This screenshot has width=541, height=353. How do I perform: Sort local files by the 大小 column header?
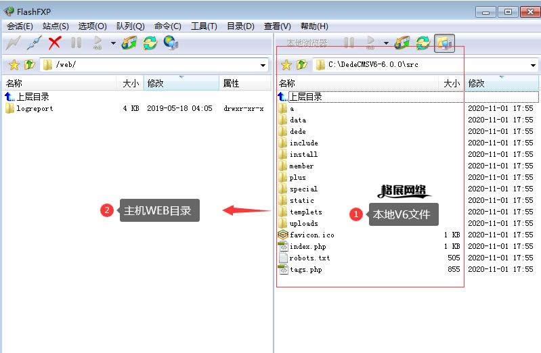451,83
